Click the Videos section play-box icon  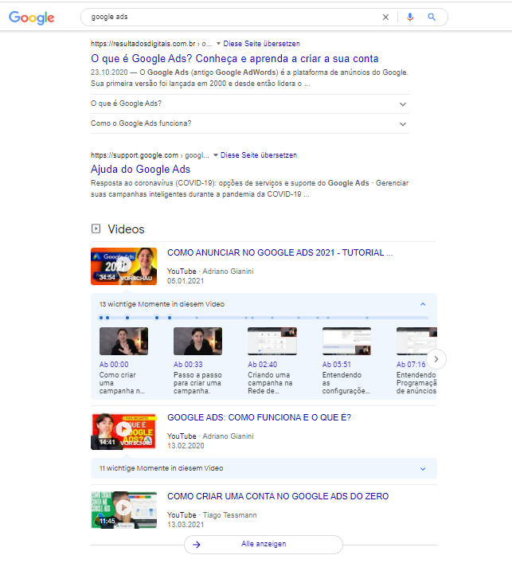[x=96, y=229]
